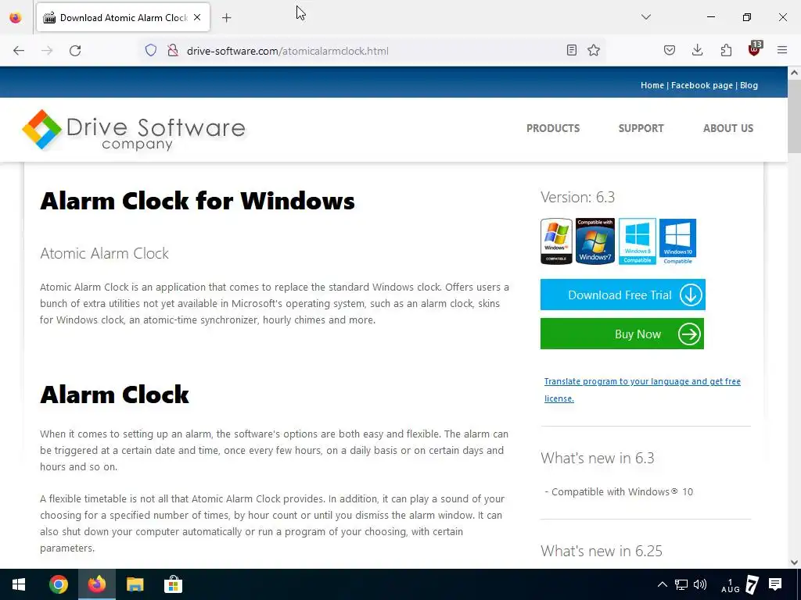Open the Windows Start menu
Image resolution: width=801 pixels, height=600 pixels.
click(19, 584)
